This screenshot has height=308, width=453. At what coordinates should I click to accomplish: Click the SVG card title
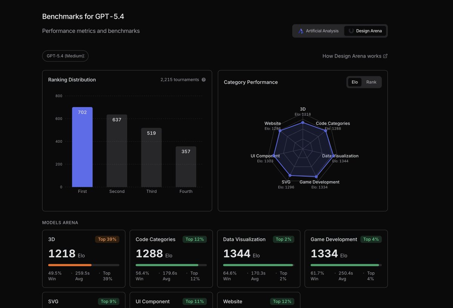coord(53,302)
